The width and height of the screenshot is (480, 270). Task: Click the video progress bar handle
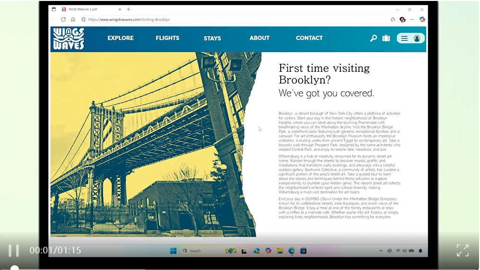click(x=14, y=268)
